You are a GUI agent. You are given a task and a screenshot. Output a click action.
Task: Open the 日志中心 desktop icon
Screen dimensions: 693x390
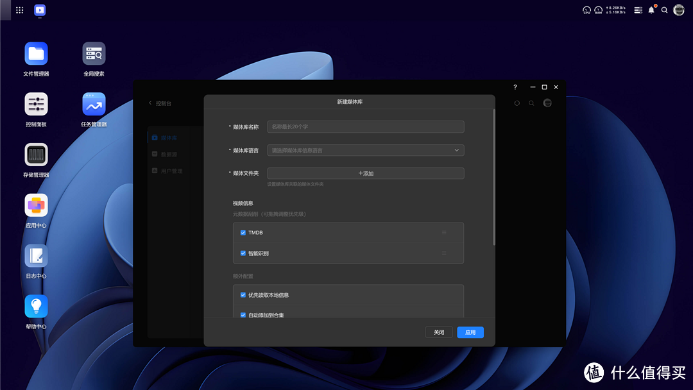pyautogui.click(x=36, y=257)
